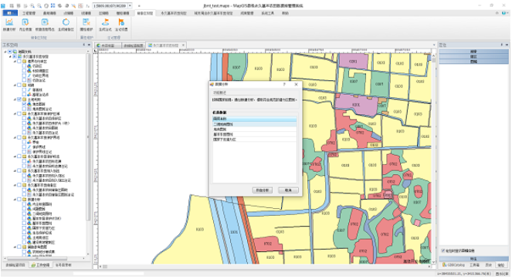Switch to the 工具箱 tab at bottom right
The height and width of the screenshot is (279, 512).
(474, 265)
